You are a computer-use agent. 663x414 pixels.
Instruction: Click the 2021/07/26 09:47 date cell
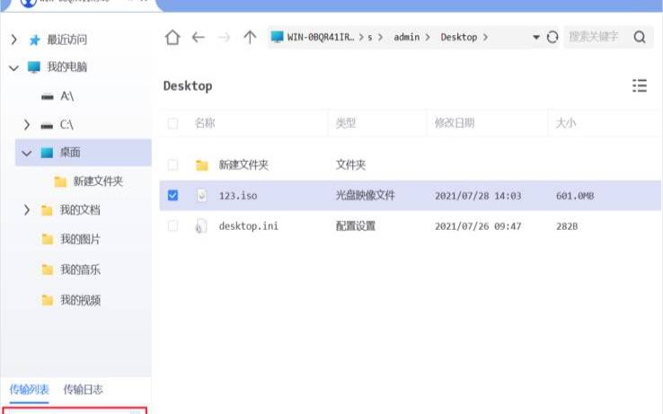[478, 226]
